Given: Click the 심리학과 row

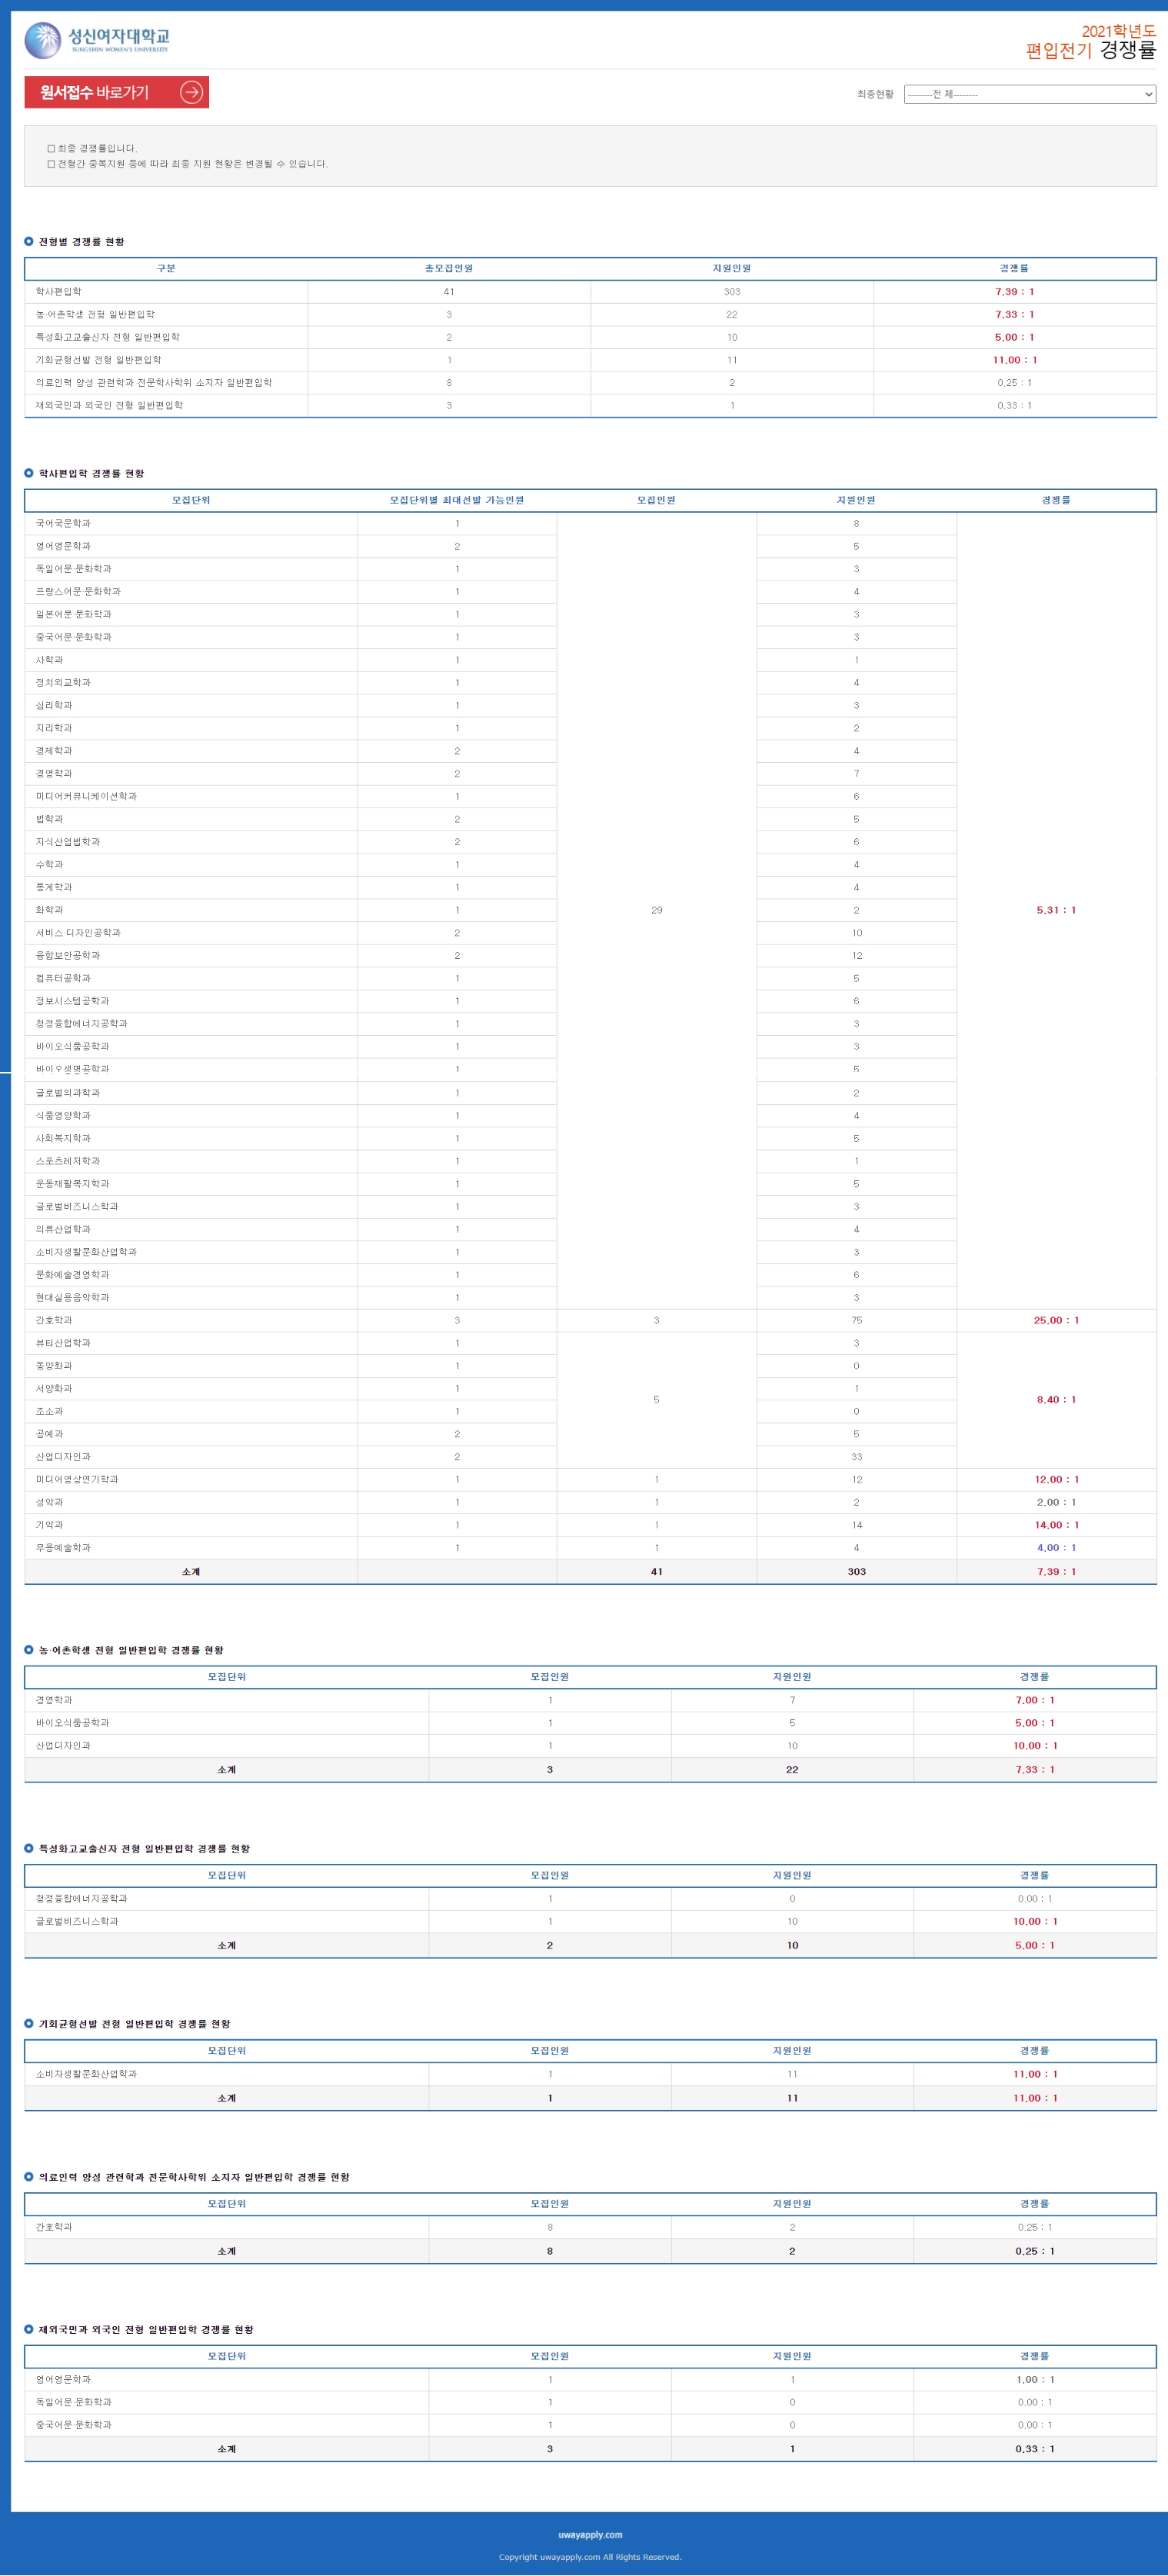Looking at the screenshot, I should click(x=590, y=705).
